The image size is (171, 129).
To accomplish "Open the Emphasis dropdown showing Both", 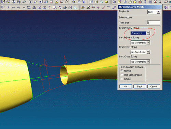I will [x=154, y=12].
